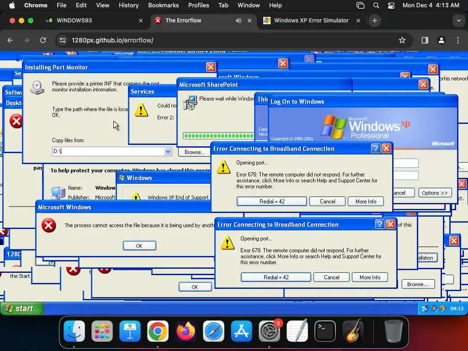
Task: Close the Installing Port Monitor dialog
Action: coord(211,67)
